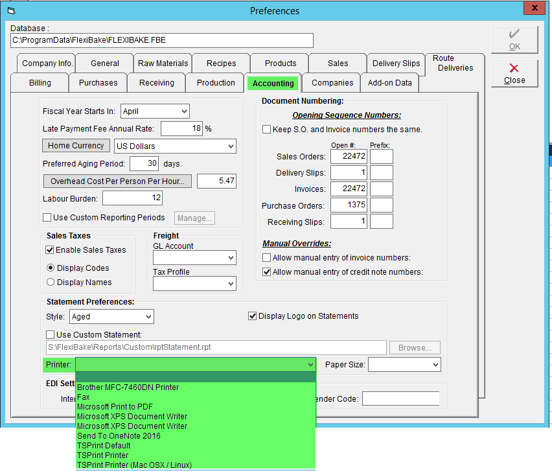Allow manual entry of invoice numbers
The image size is (552, 473).
pos(266,258)
